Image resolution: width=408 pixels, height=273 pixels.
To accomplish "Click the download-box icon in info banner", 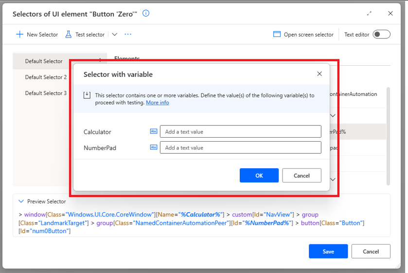I will (87, 95).
